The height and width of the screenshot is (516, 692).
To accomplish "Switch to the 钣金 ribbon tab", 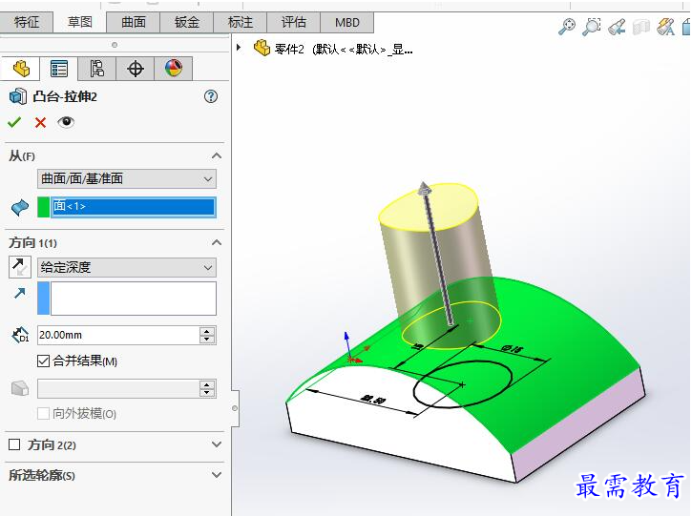I will click(x=187, y=22).
